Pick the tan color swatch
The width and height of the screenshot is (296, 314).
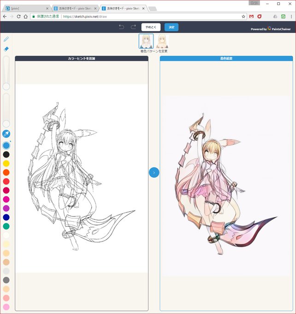pyautogui.click(x=6, y=262)
